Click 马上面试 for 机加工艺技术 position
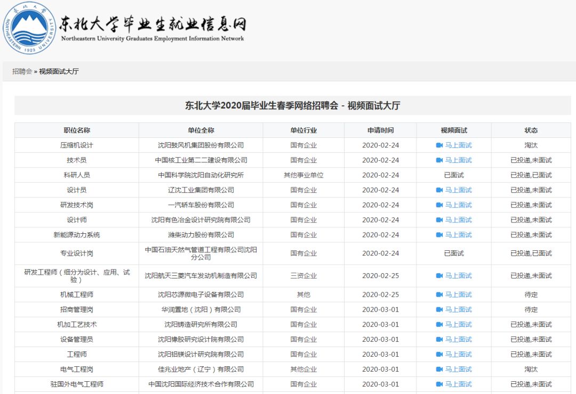 (x=458, y=324)
